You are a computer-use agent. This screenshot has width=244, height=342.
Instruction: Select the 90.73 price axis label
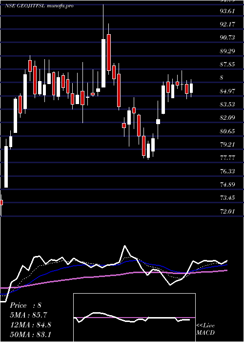click(227, 38)
